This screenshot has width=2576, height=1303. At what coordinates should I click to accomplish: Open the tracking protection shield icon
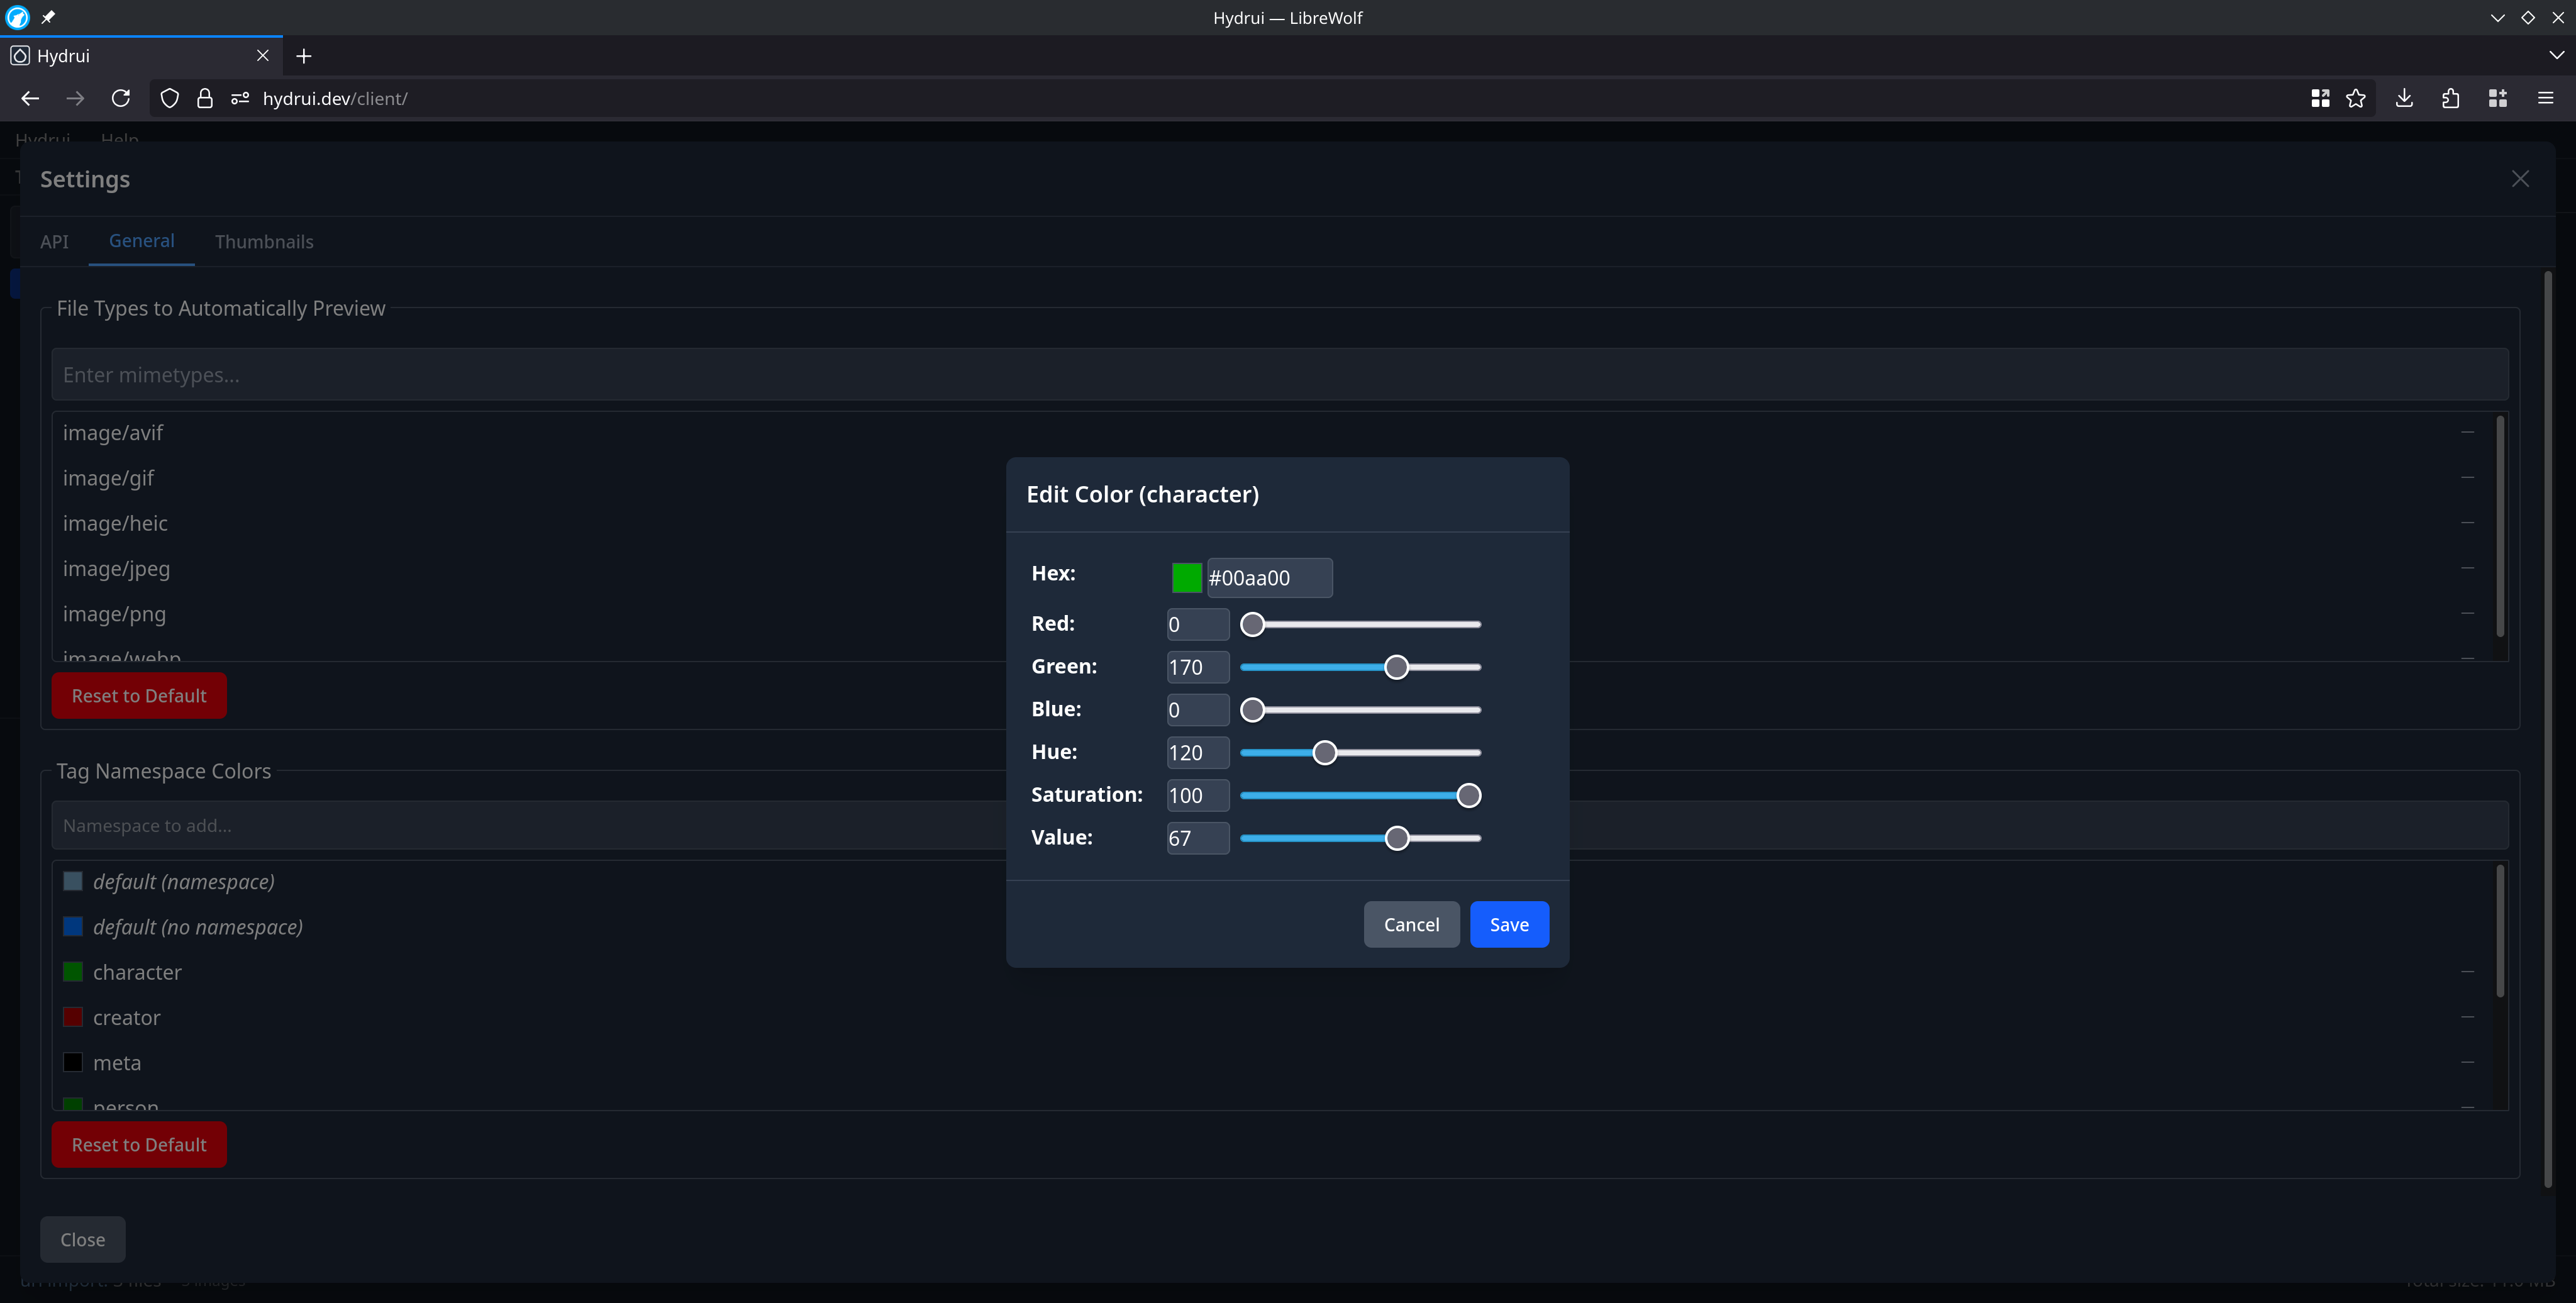(x=170, y=98)
